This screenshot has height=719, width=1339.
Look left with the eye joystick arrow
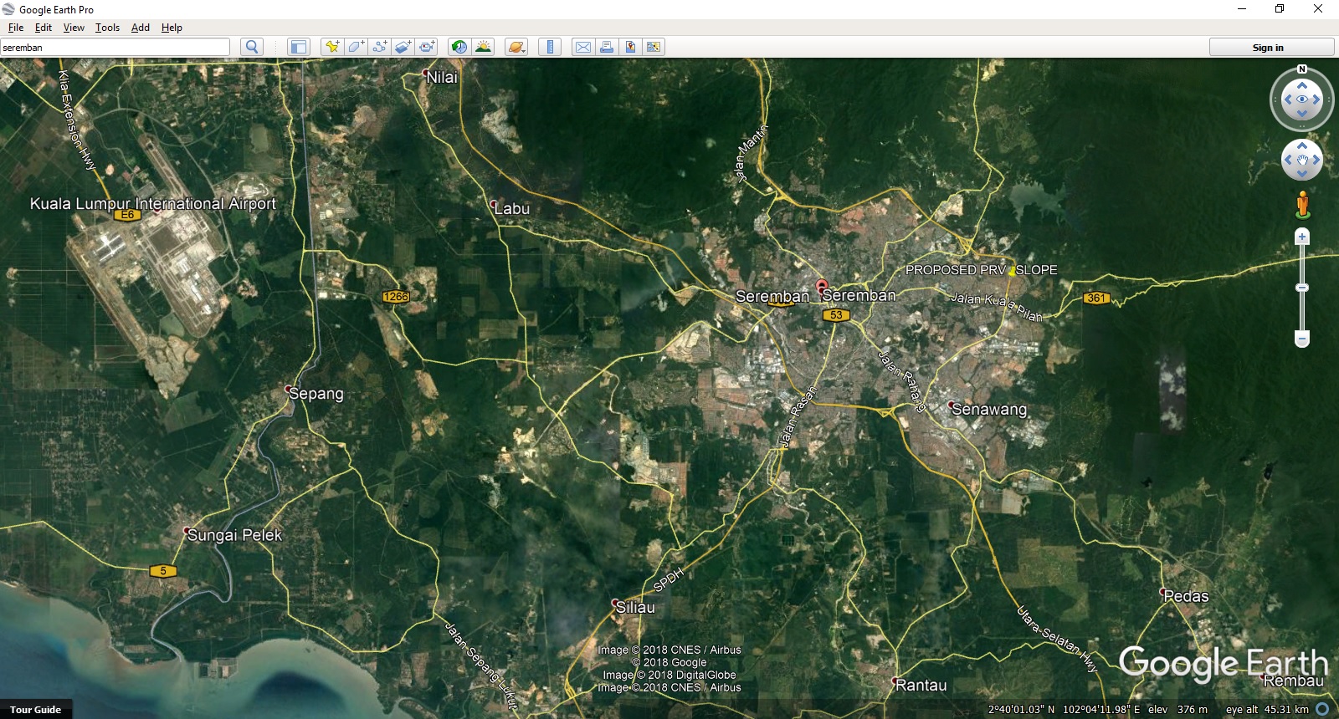click(x=1287, y=99)
